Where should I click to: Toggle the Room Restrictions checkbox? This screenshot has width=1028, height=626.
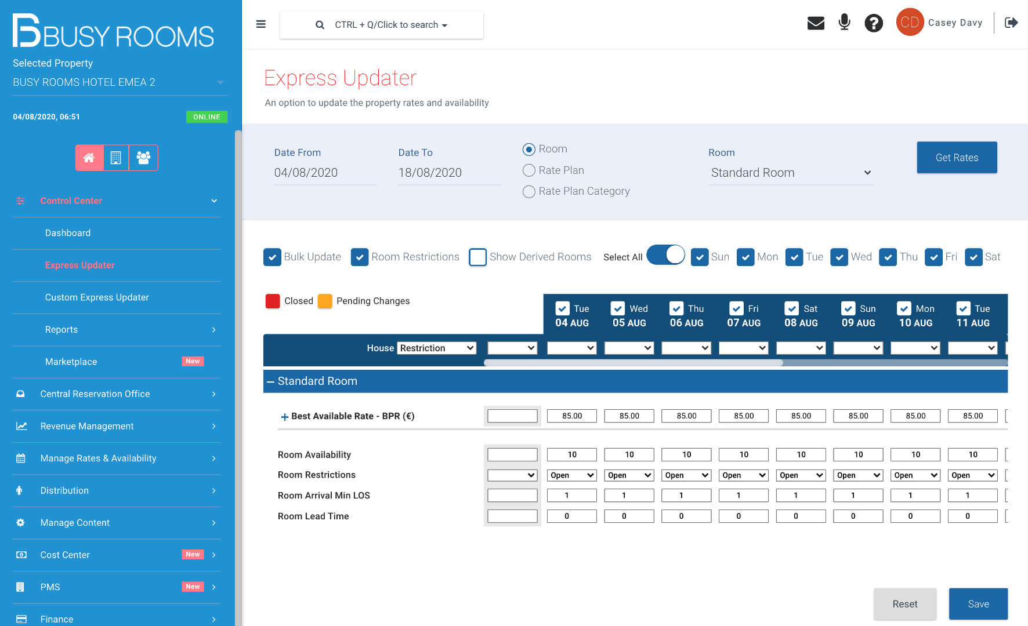click(x=360, y=257)
